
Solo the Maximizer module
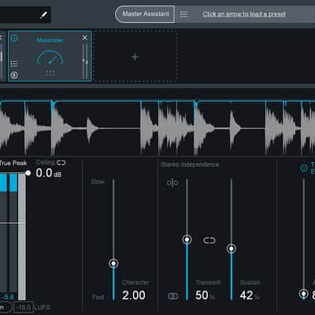click(14, 76)
